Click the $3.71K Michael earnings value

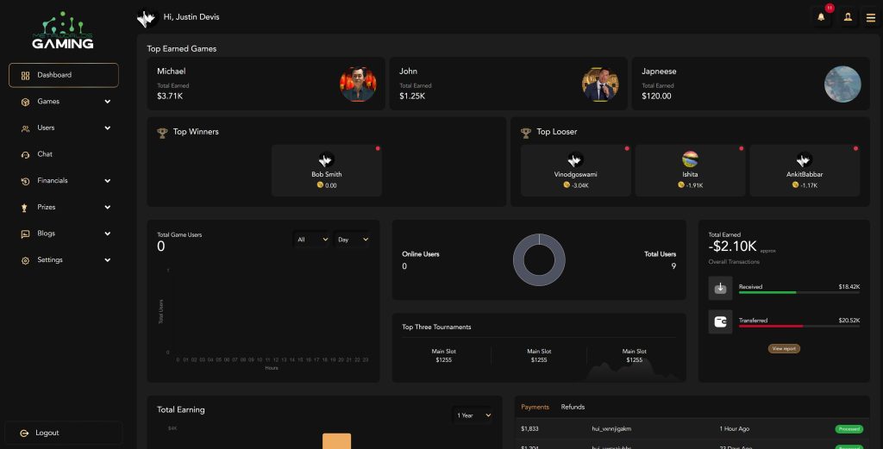(170, 97)
